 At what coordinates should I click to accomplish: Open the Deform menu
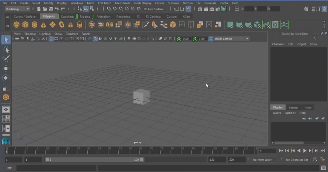[188, 3]
